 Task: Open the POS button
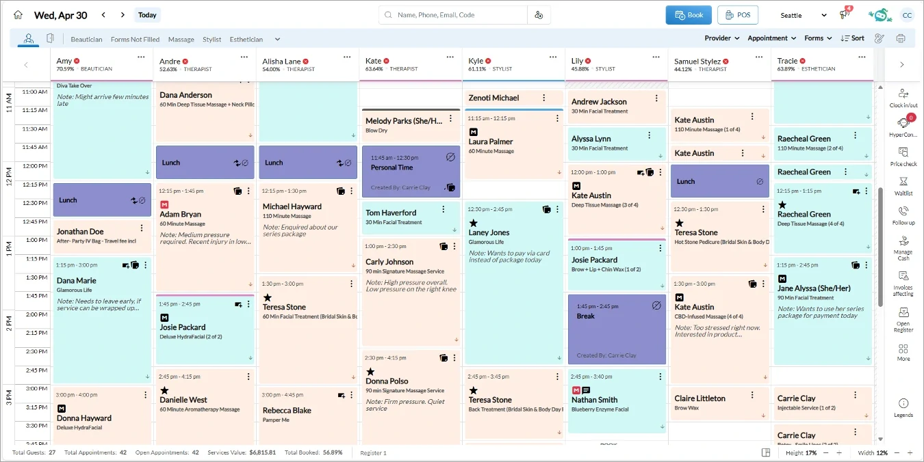click(738, 15)
